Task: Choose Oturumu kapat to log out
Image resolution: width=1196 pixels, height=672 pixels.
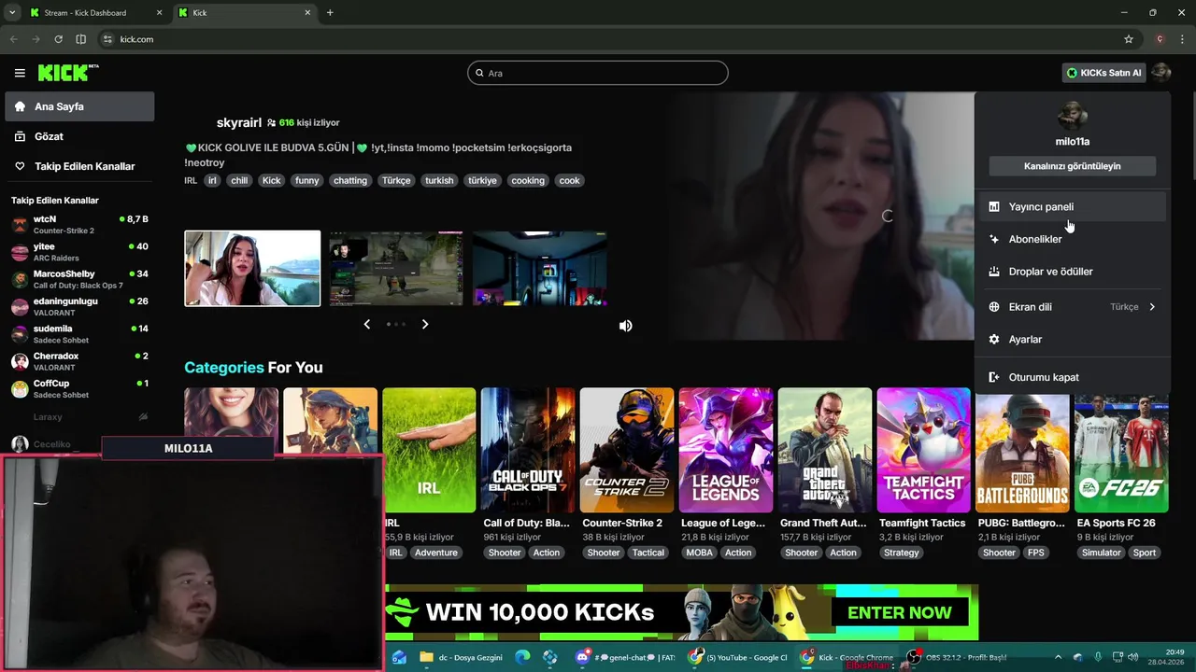Action: (1073, 377)
